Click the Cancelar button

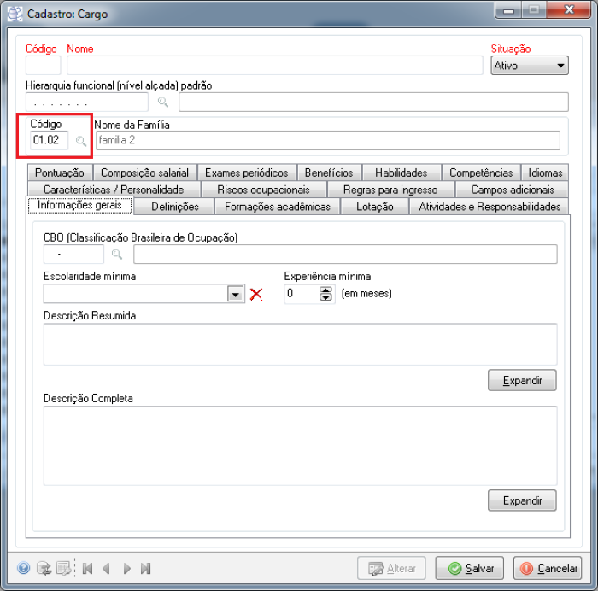pos(548,568)
